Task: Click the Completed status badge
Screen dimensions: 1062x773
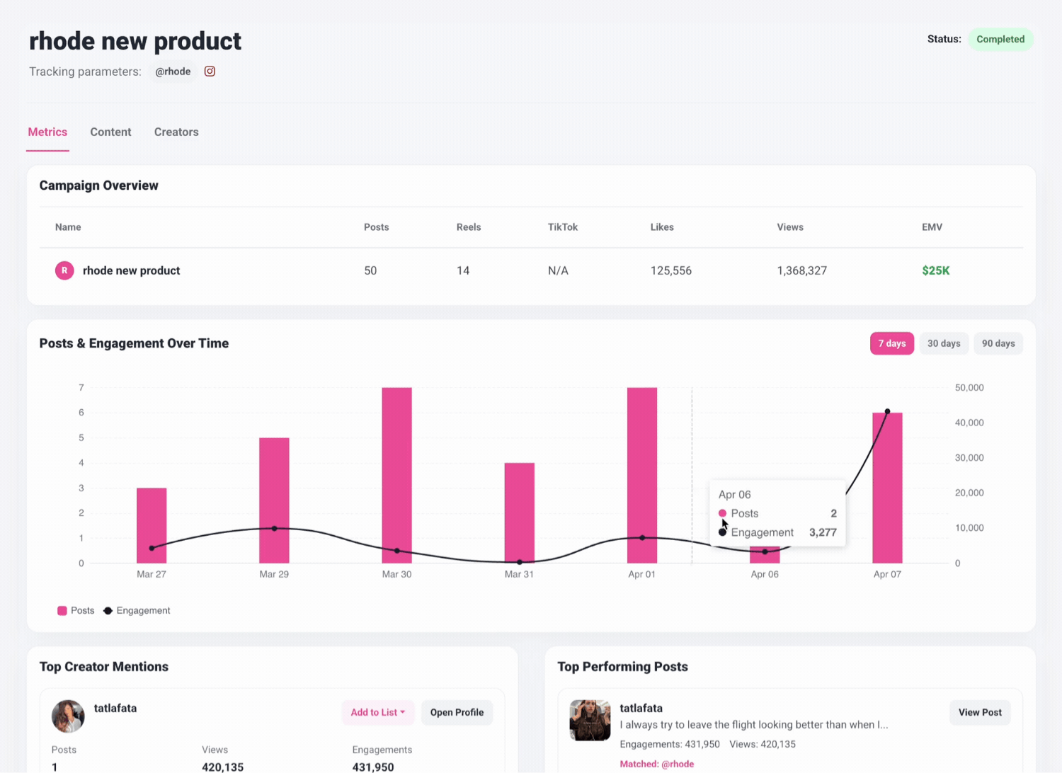Action: (x=1000, y=39)
